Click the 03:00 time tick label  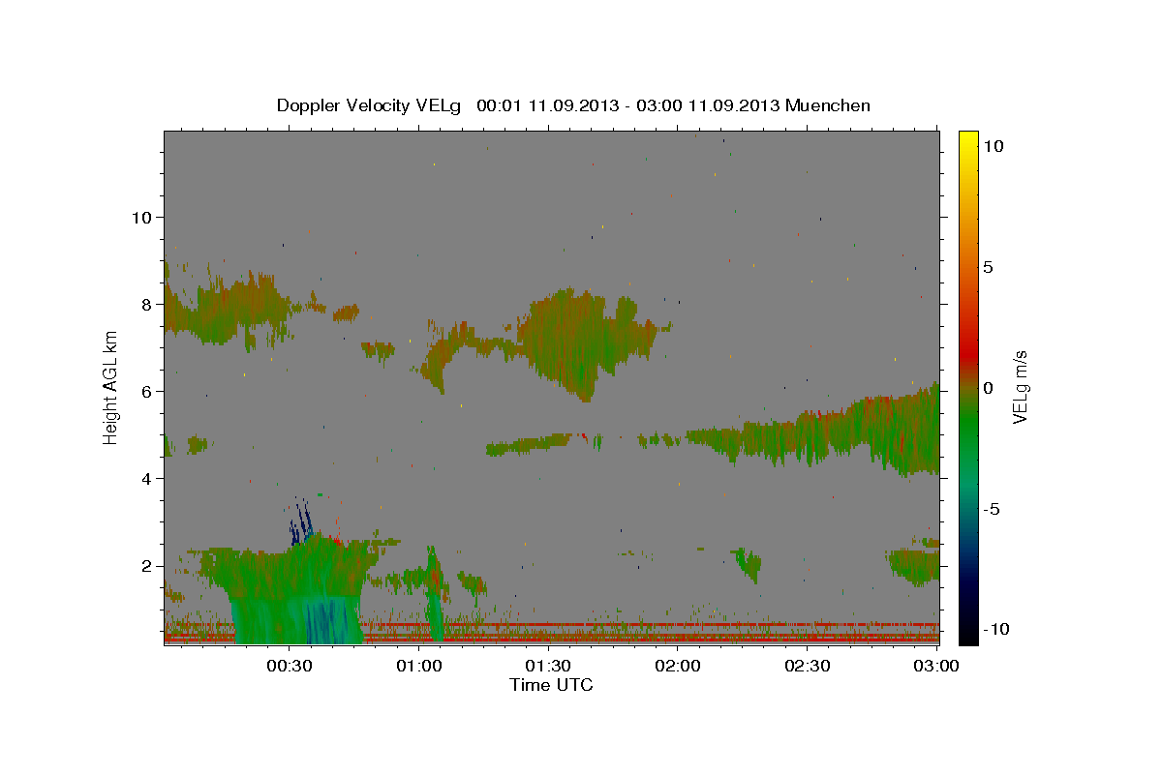coord(937,666)
